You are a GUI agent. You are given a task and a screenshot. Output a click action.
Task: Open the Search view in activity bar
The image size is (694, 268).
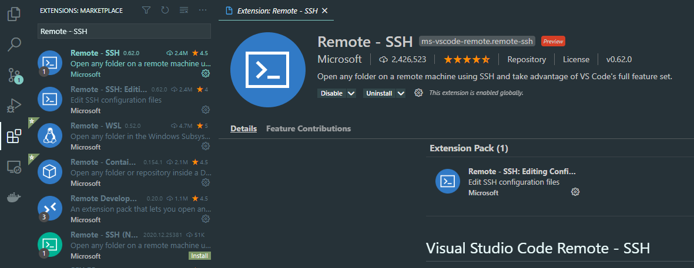14,44
